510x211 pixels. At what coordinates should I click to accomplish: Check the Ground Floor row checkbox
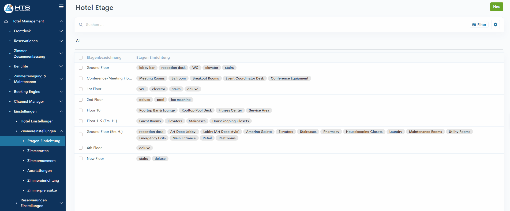[x=81, y=68]
